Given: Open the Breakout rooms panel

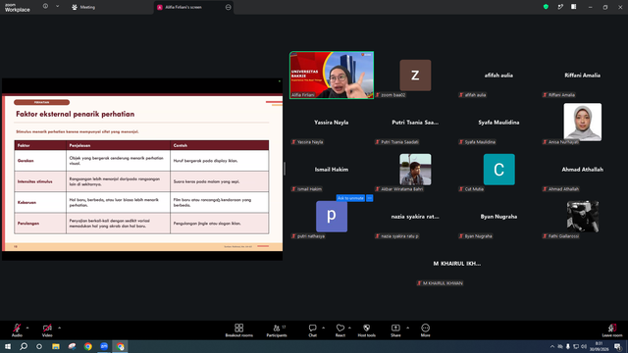Looking at the screenshot, I should click(238, 330).
